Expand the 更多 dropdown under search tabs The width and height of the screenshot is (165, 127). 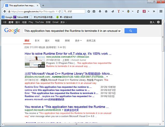click(78, 41)
